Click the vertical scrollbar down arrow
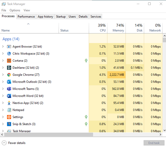Viewport: 166px width, 149px height. [x=164, y=130]
